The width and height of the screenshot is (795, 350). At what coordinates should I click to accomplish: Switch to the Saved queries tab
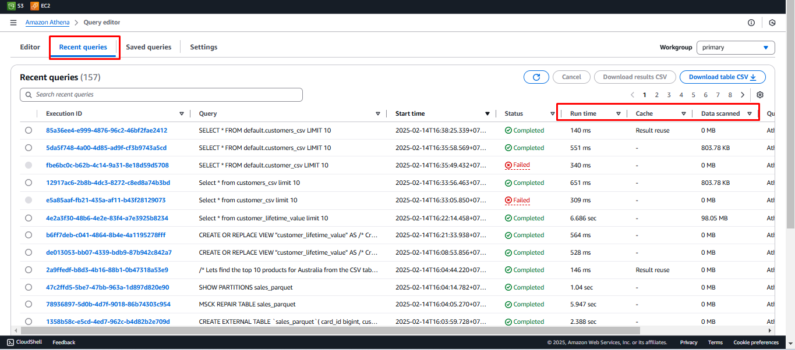coord(149,47)
